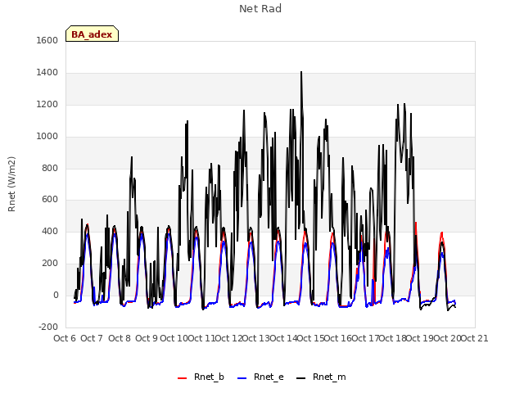Click the Oct 8 x-axis label
Viewport: 524px width, 393px height.
pos(120,338)
